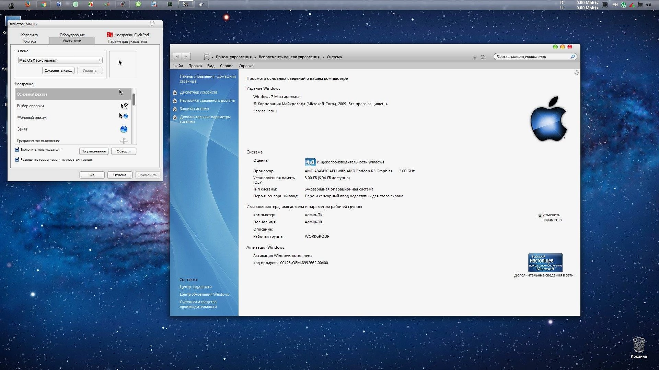
Task: Select Фоновый режим pointer row
Action: tap(73, 118)
